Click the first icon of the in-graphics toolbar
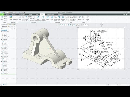Screen dimensions: 130x97 (x=59, y=25)
